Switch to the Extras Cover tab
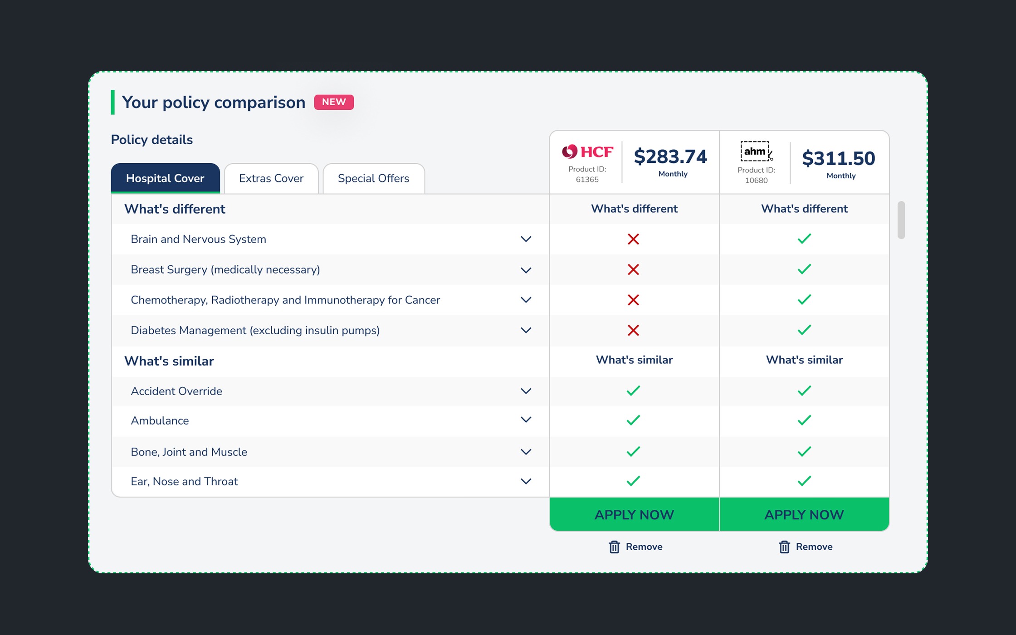This screenshot has height=635, width=1016. pos(271,178)
